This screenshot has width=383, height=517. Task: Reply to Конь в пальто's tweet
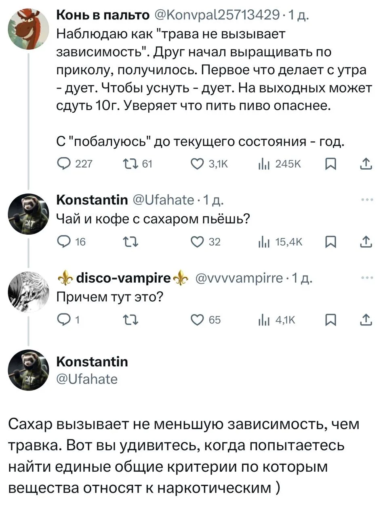(63, 164)
